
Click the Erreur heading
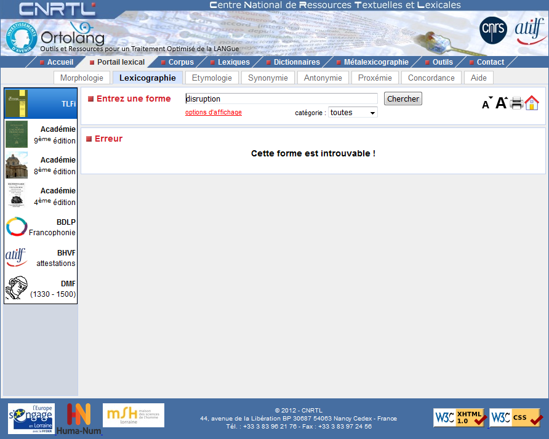pos(108,139)
